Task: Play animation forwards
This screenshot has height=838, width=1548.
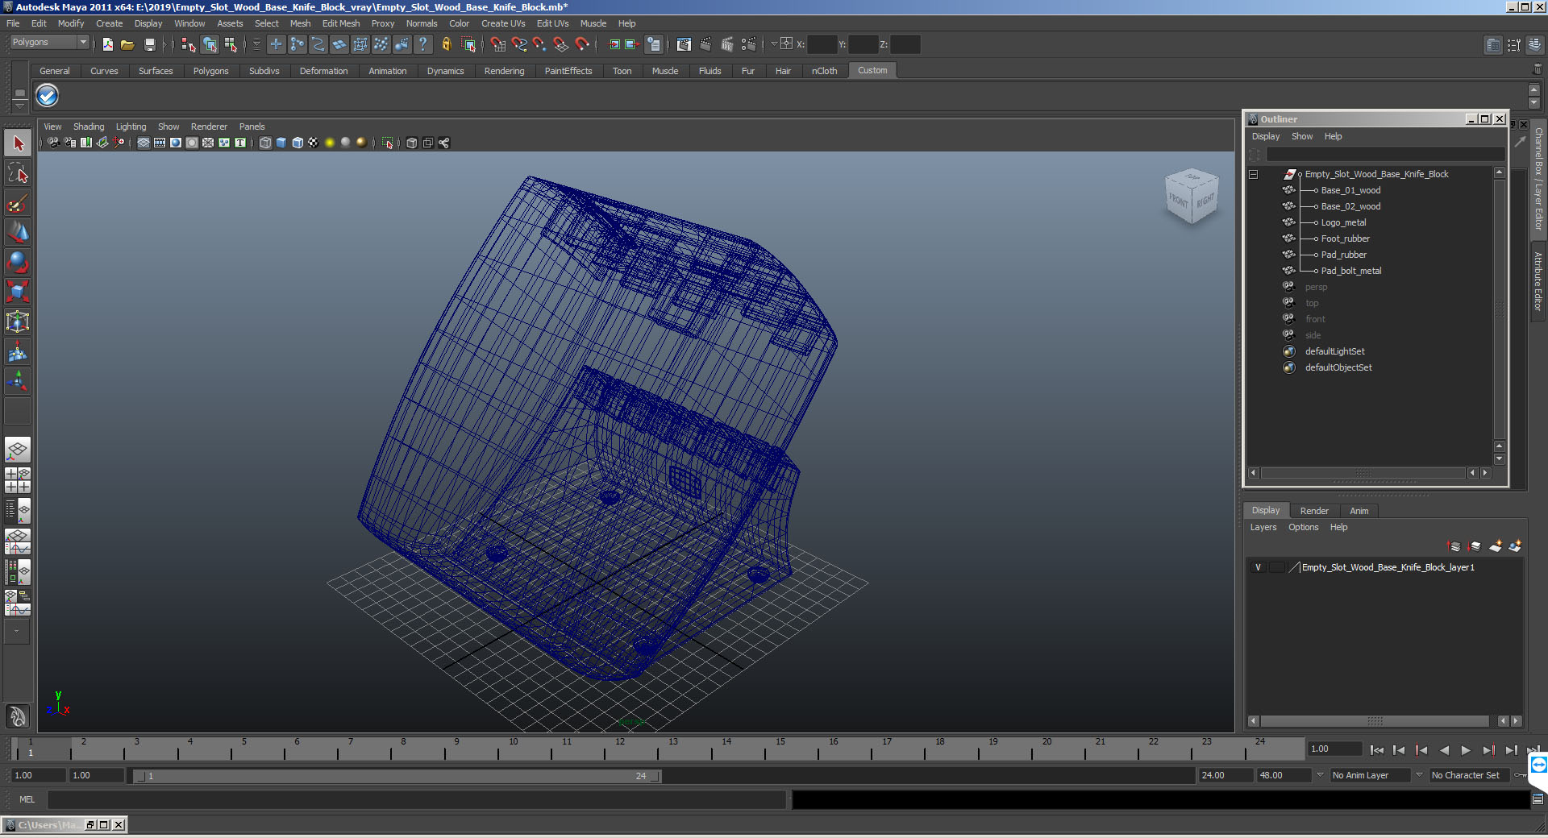Action: [1466, 750]
